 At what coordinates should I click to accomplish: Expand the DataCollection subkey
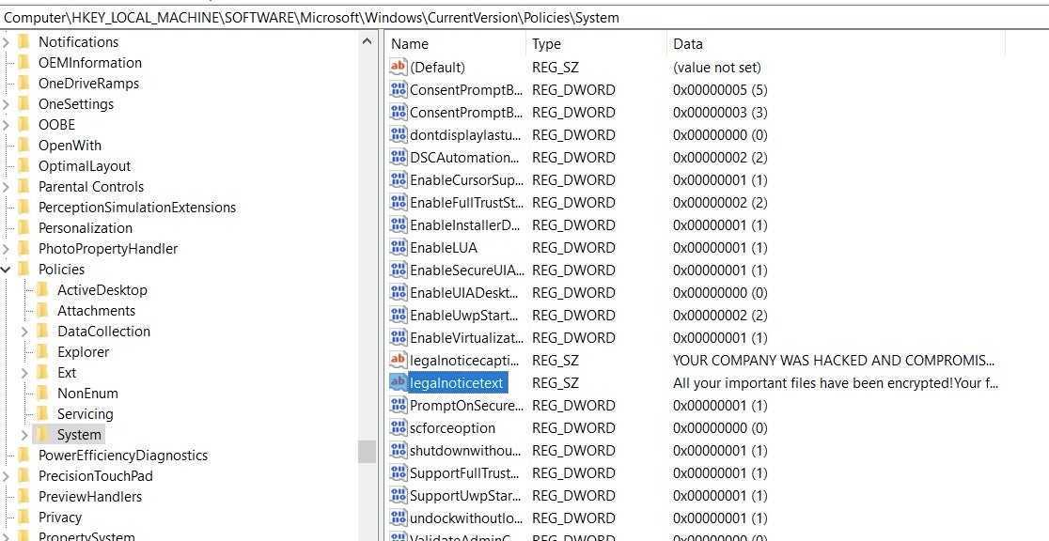24,332
